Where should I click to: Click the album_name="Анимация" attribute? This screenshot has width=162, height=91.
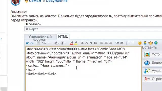click(46, 57)
